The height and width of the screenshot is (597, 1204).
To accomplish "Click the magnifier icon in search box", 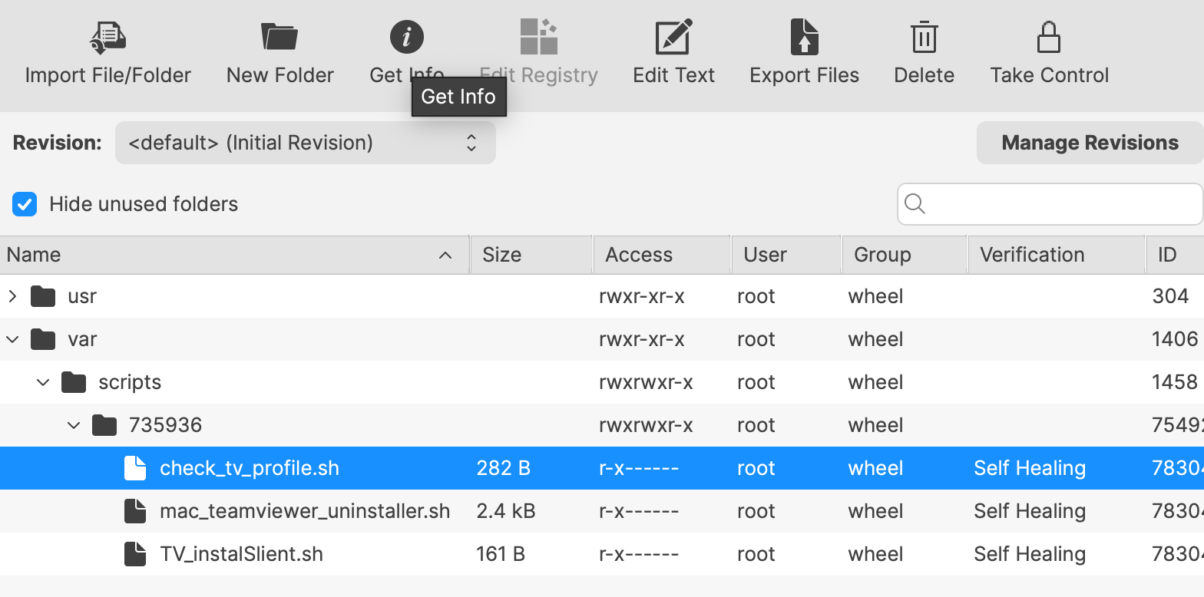I will (x=915, y=204).
